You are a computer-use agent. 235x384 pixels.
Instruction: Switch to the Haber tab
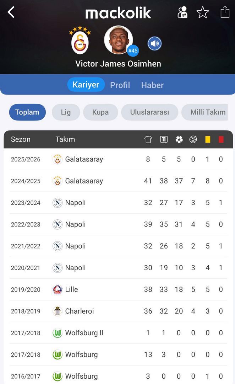(152, 85)
